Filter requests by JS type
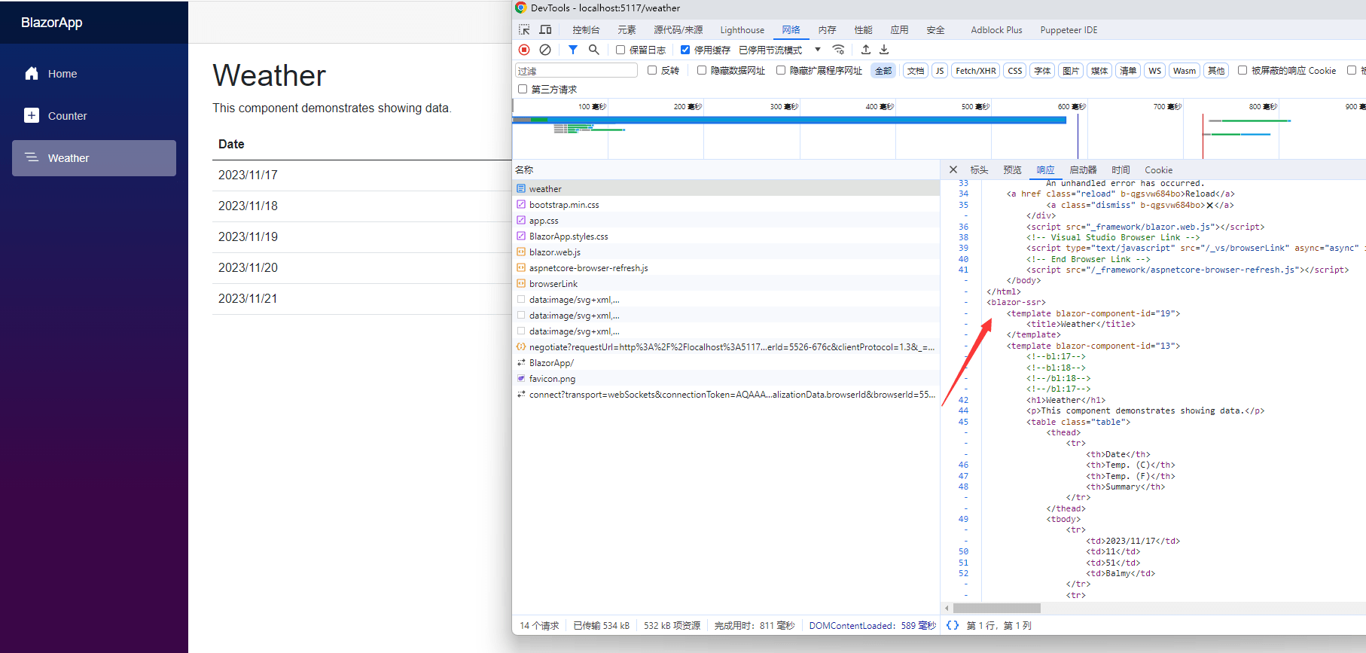Viewport: 1366px width, 653px height. click(x=939, y=71)
